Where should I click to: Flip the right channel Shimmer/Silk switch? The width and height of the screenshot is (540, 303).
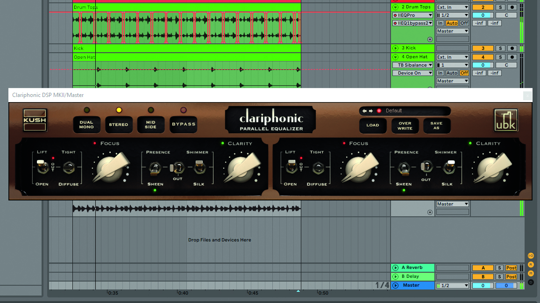449,167
